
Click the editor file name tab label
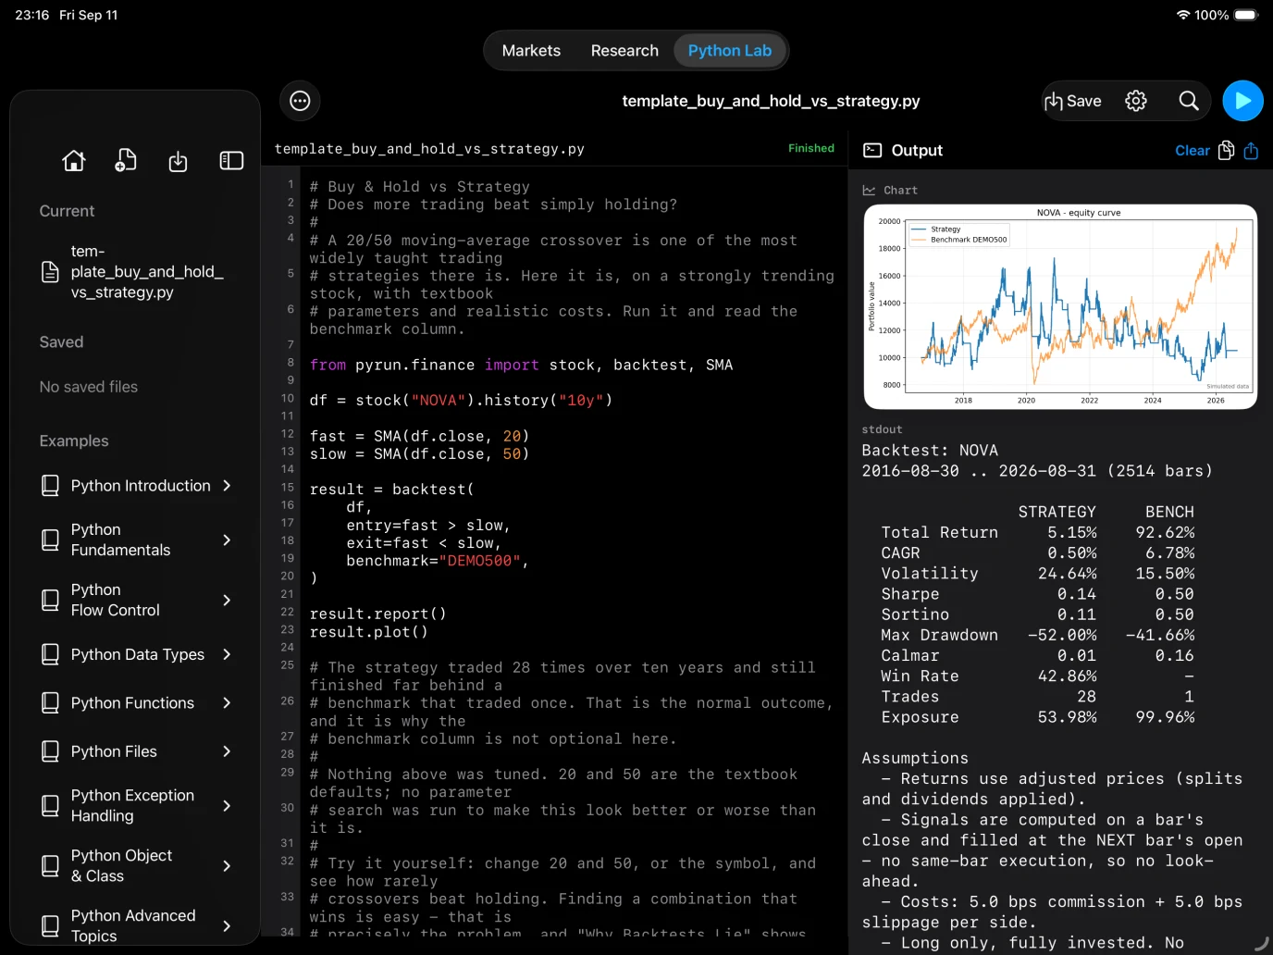pos(429,149)
